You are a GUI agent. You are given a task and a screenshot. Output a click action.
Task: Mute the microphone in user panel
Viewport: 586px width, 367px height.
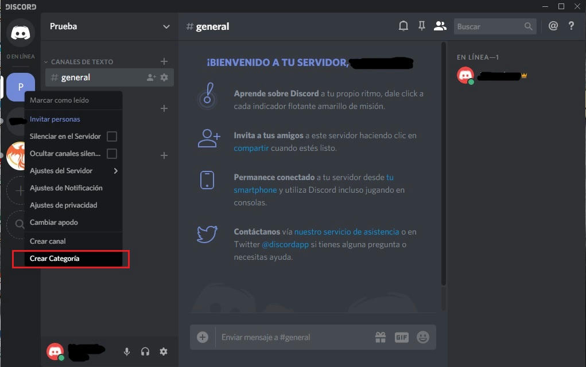(127, 352)
